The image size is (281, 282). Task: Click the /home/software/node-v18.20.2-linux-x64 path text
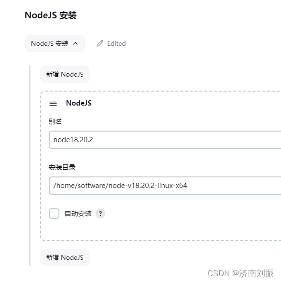120,186
